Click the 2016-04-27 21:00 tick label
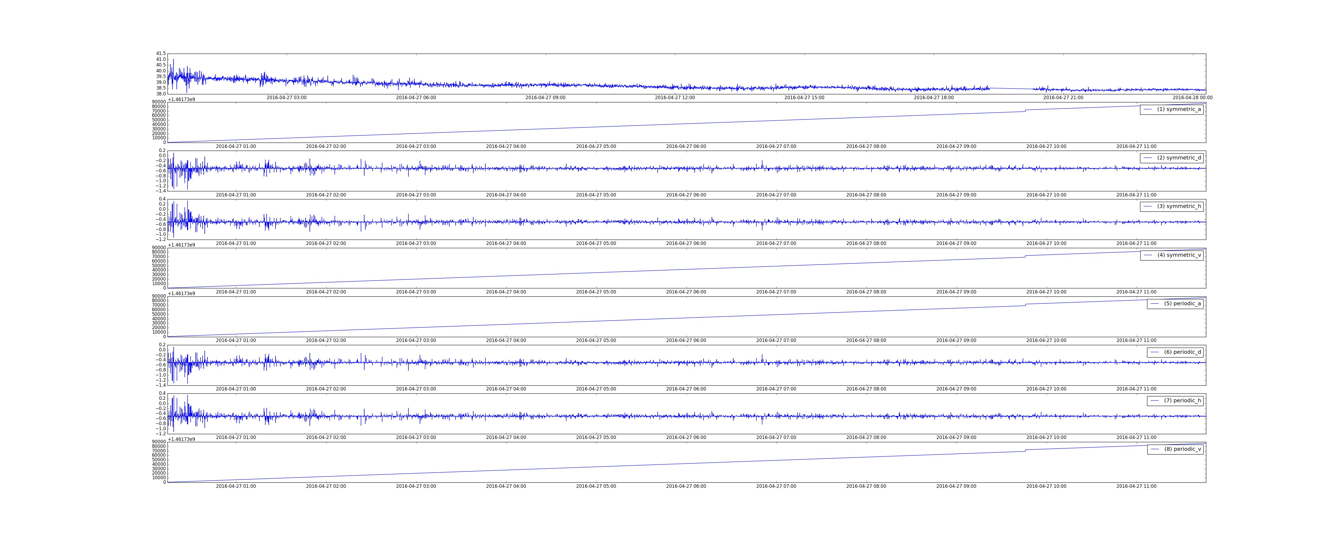Image resolution: width=1340 pixels, height=536 pixels. click(1063, 98)
